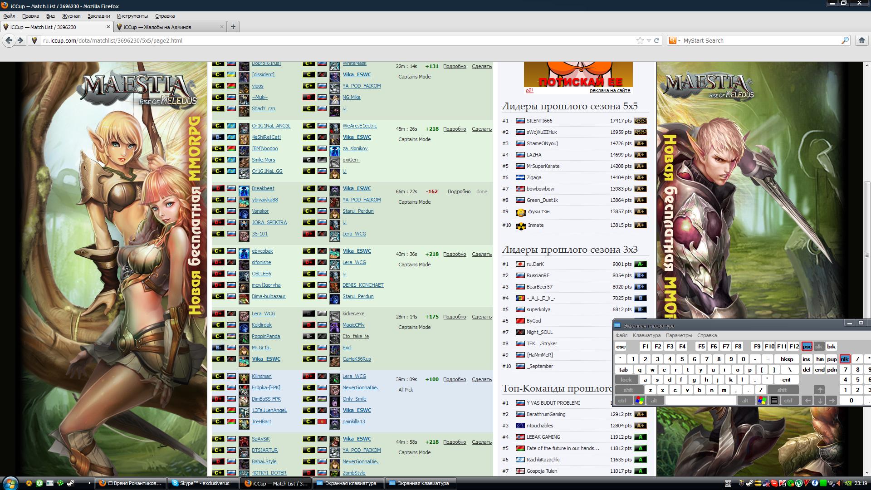
Task: Toggle the caps lock key on keyboard
Action: 626,380
